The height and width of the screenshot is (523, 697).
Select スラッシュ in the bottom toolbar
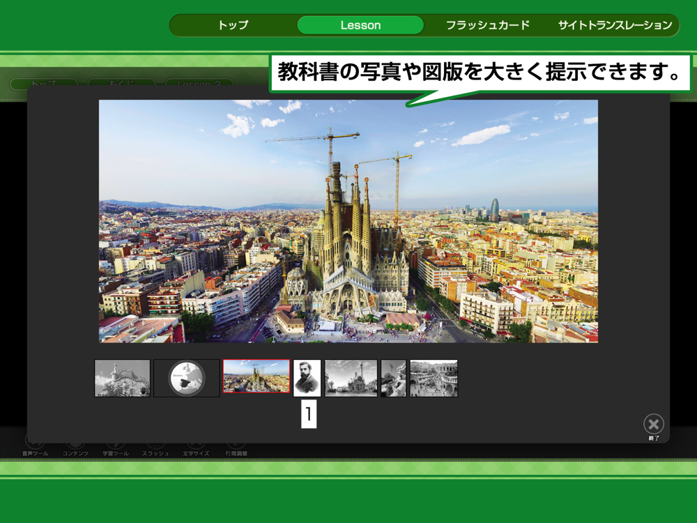[x=155, y=445]
